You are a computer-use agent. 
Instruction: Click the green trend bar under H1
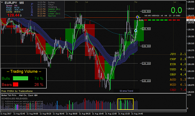pyautogui.click(x=162, y=20)
